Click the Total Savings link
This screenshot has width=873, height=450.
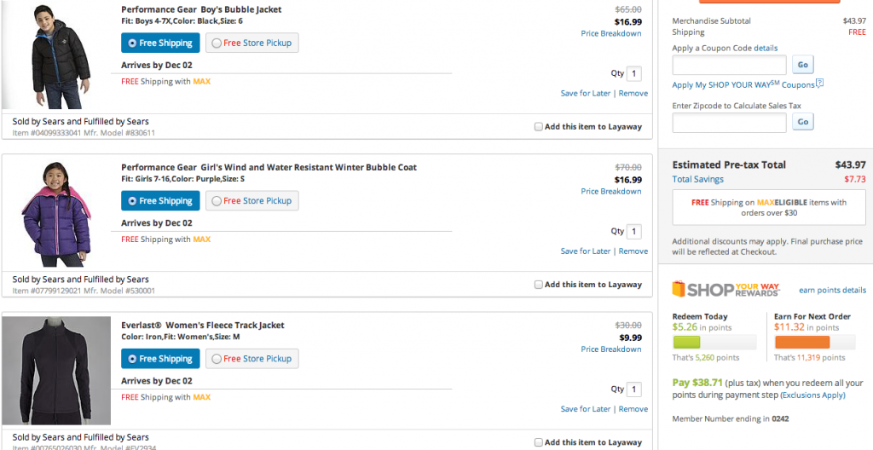tap(697, 180)
